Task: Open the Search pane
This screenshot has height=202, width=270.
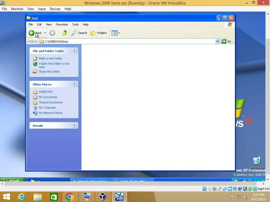Action: pyautogui.click(x=79, y=33)
